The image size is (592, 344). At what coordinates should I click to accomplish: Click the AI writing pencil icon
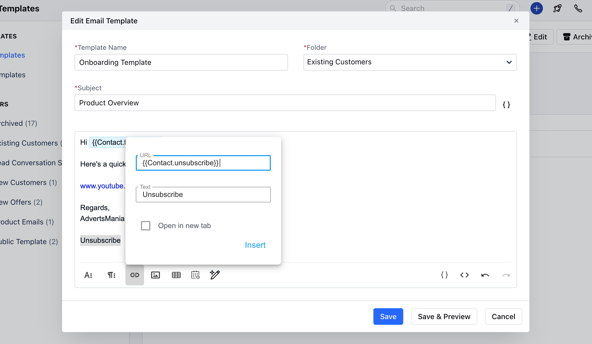pos(215,275)
